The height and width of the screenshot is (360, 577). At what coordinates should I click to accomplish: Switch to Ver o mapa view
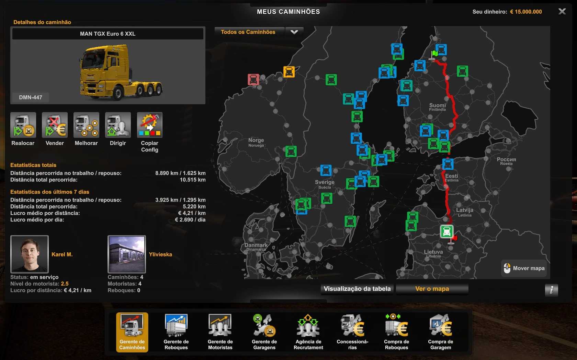pyautogui.click(x=432, y=289)
